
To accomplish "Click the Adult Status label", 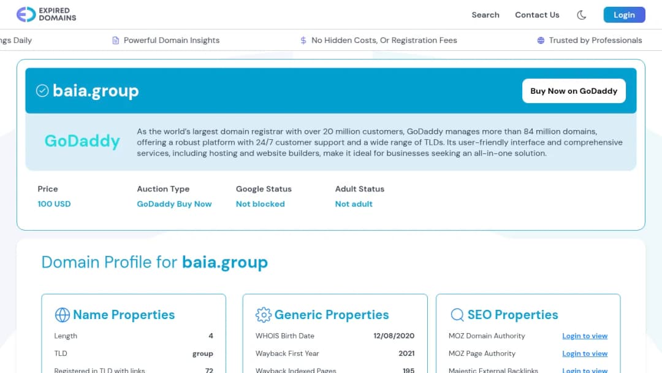I will [360, 189].
